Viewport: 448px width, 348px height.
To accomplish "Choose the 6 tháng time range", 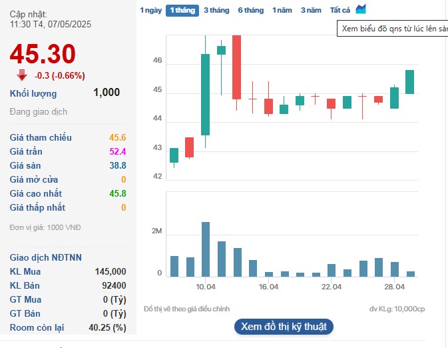I will click(x=250, y=10).
